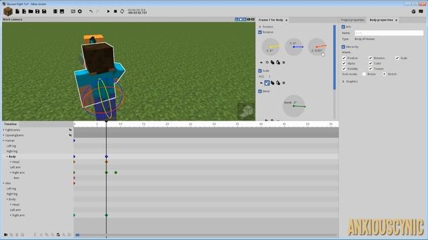428x240 pixels.
Task: Close the Body properties tab
Action: coord(397,20)
